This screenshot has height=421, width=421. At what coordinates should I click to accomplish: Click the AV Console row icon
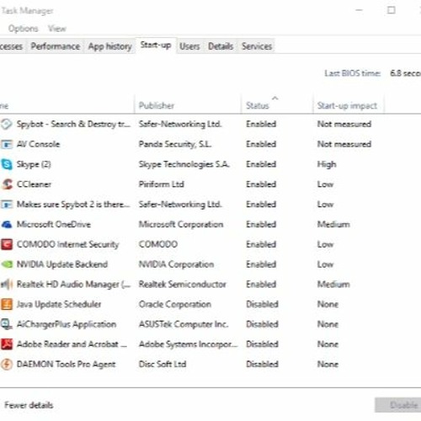click(x=7, y=144)
